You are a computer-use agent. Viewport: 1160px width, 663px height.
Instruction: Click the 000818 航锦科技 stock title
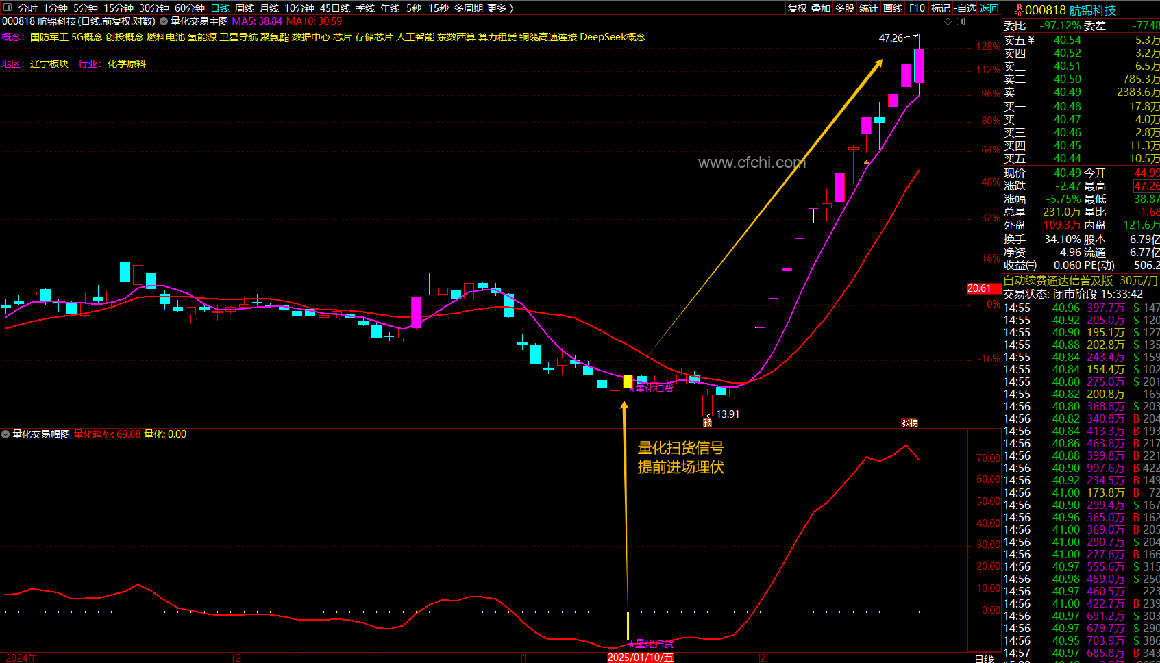[1070, 10]
